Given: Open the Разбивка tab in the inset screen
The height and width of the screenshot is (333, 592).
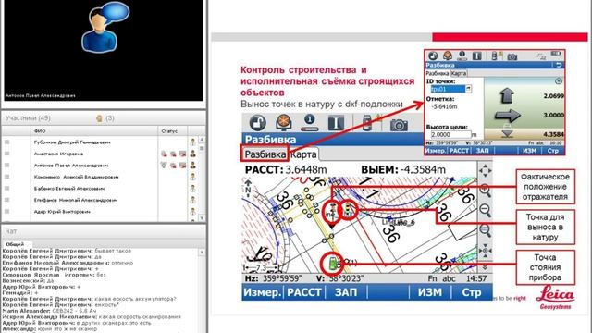Looking at the screenshot, I should (x=438, y=73).
